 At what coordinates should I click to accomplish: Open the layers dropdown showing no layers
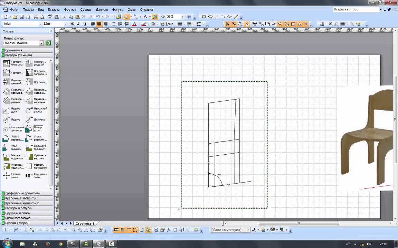tap(248, 230)
